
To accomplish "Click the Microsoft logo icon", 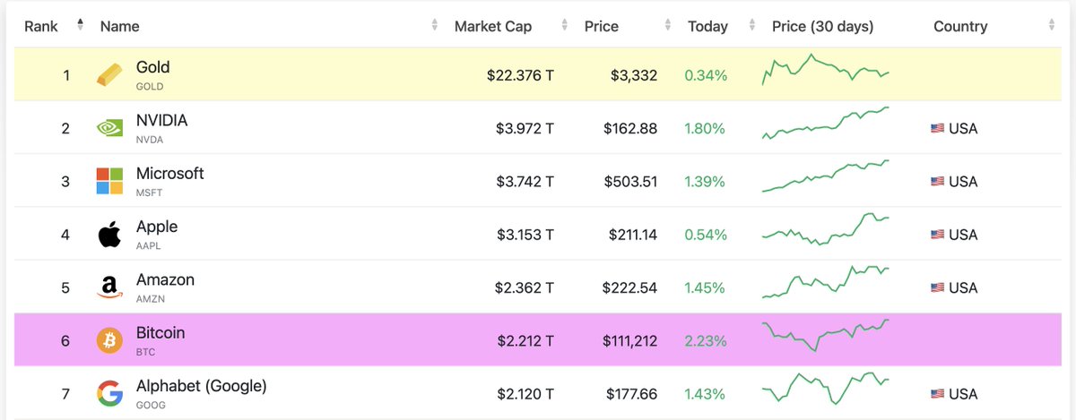I will coord(109,181).
